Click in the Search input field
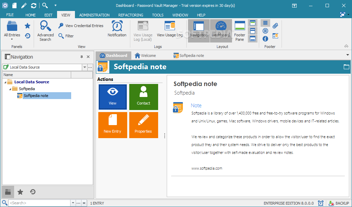 click(x=40, y=203)
